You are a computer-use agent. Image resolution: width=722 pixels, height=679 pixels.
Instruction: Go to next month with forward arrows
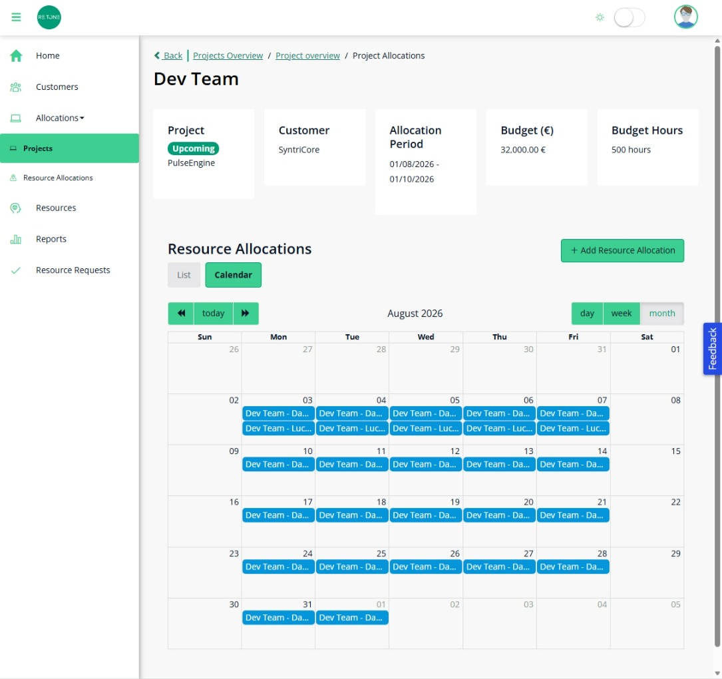pos(246,314)
